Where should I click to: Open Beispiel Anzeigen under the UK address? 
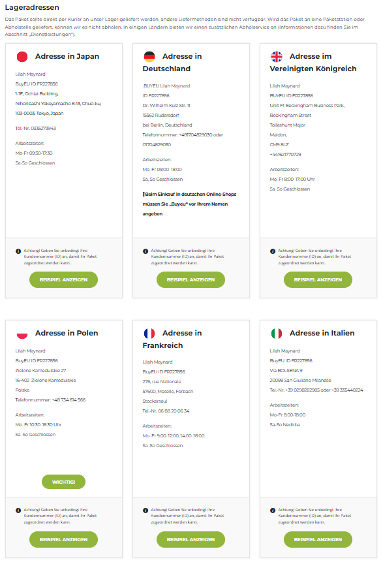click(x=318, y=279)
